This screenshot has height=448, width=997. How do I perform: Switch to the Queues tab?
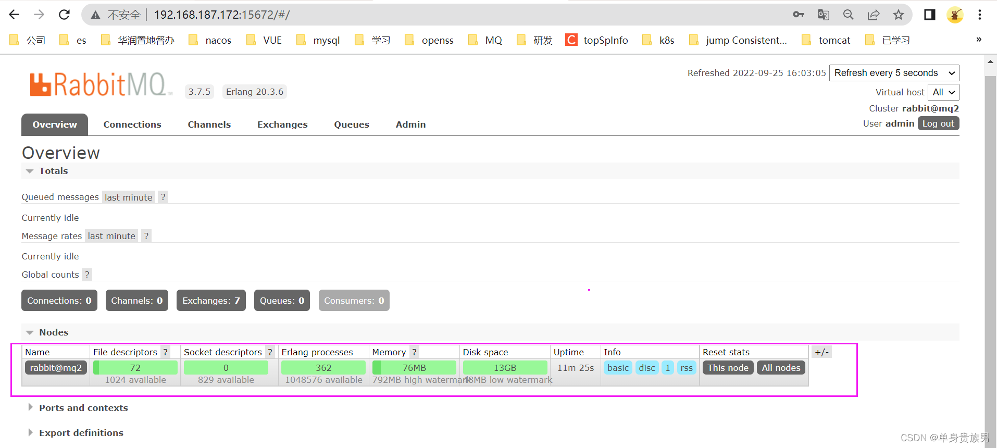(x=352, y=125)
